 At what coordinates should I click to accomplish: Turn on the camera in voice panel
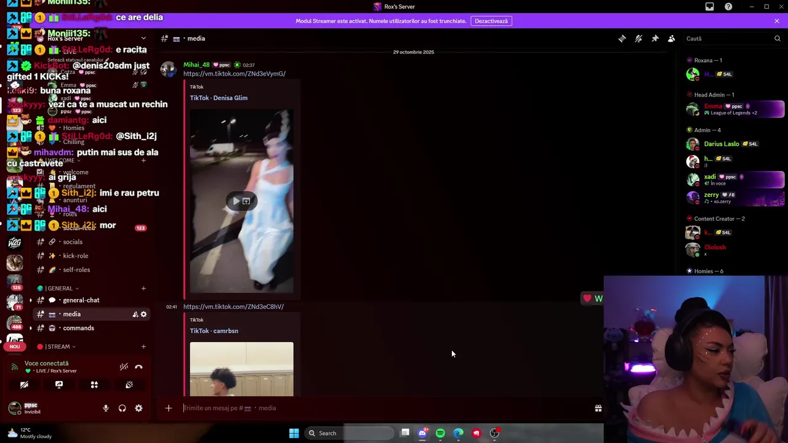coord(24,385)
